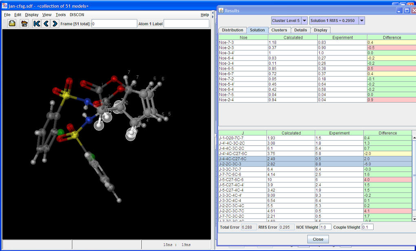This screenshot has height=251, width=416.
Task: Select the J-2-2C-3C-3 table row
Action: [242, 164]
